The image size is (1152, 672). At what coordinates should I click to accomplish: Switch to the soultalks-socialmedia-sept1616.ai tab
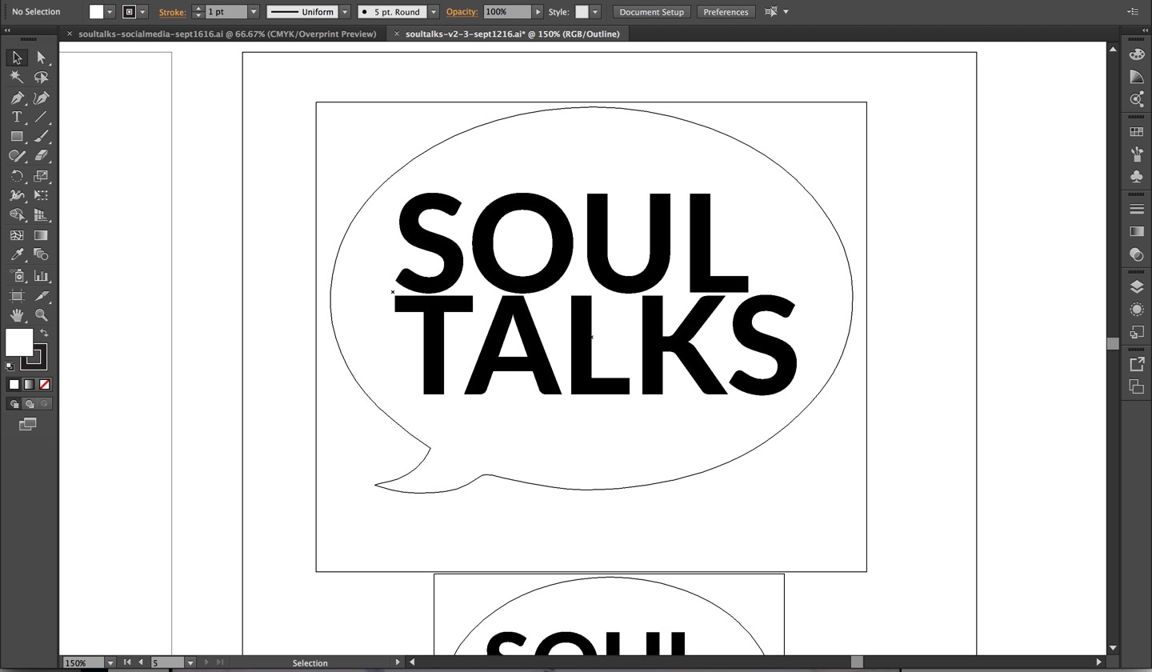click(224, 34)
